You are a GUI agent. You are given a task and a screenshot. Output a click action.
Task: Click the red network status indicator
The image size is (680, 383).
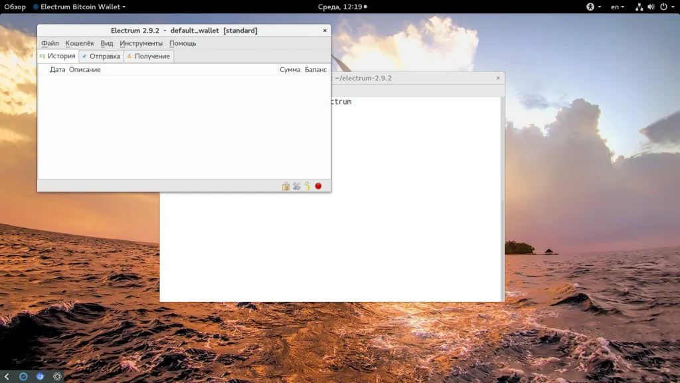click(318, 186)
